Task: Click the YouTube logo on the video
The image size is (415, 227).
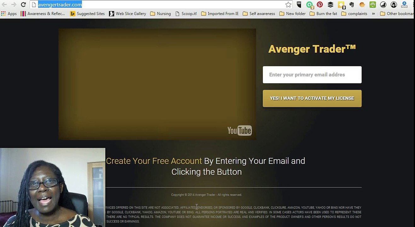Action: pos(239,131)
